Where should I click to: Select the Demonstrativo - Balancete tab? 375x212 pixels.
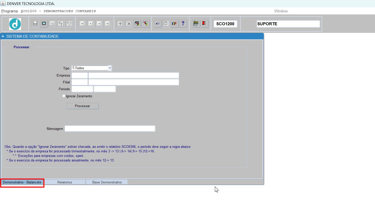click(x=22, y=182)
